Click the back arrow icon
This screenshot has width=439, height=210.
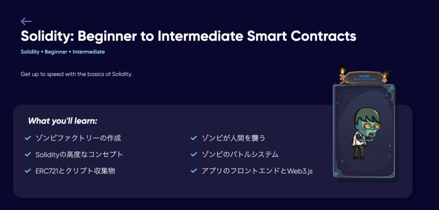(26, 21)
